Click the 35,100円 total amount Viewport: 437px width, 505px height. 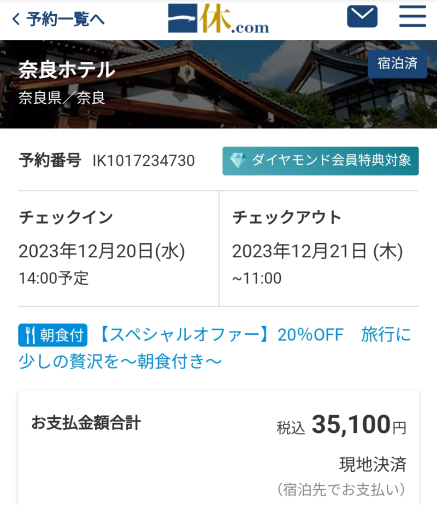tap(358, 426)
